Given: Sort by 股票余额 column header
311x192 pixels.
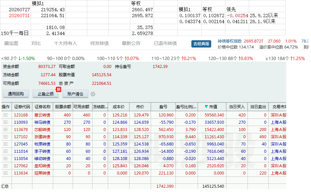Looking at the screenshot, I should tap(63, 107).
